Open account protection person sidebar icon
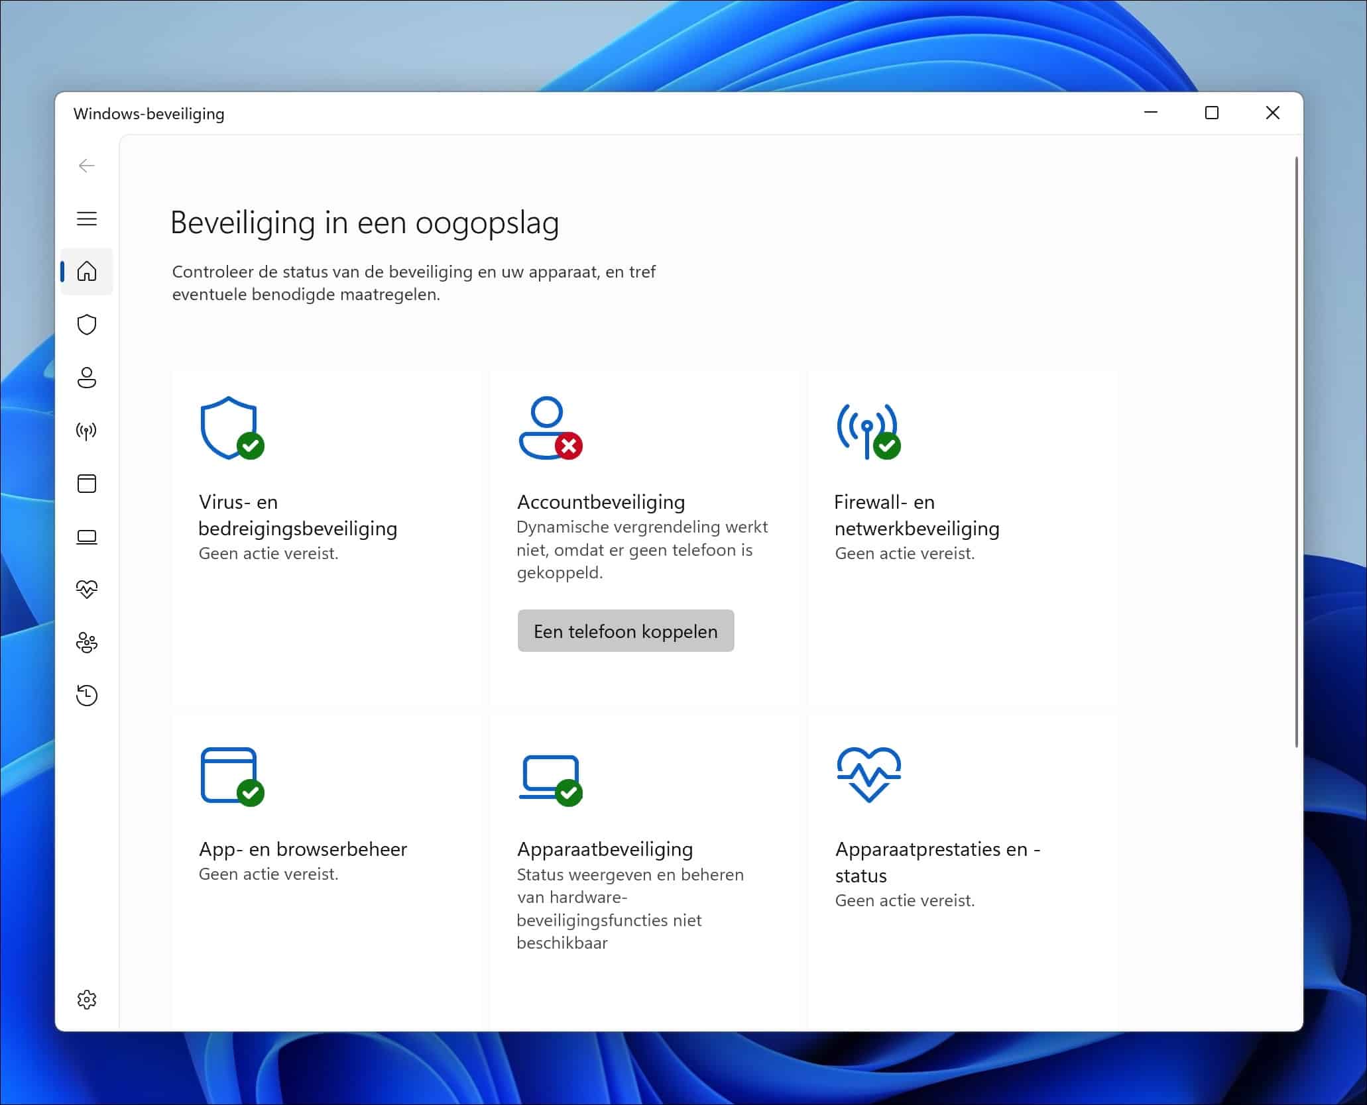Screen dimensions: 1367x1105 [87, 378]
